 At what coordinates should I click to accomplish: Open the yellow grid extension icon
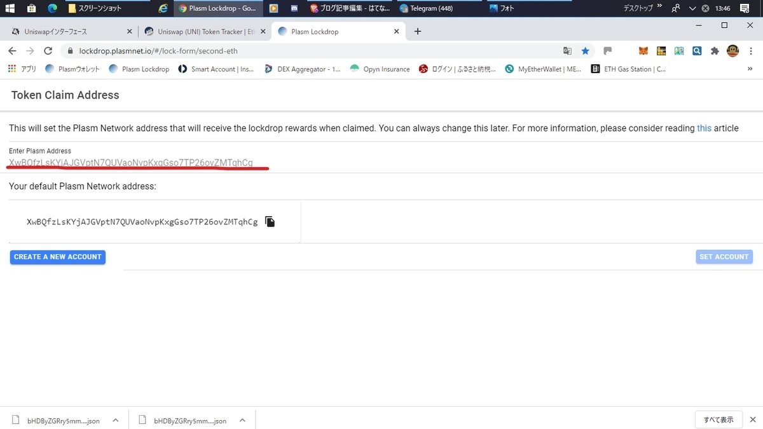coord(661,51)
